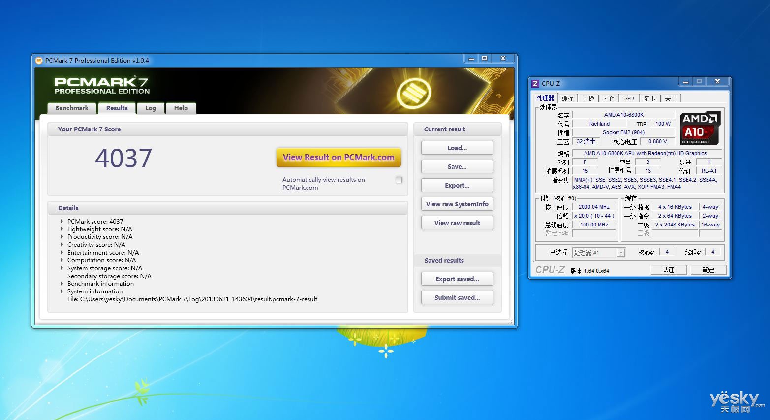
Task: Click View raw result button
Action: (457, 223)
